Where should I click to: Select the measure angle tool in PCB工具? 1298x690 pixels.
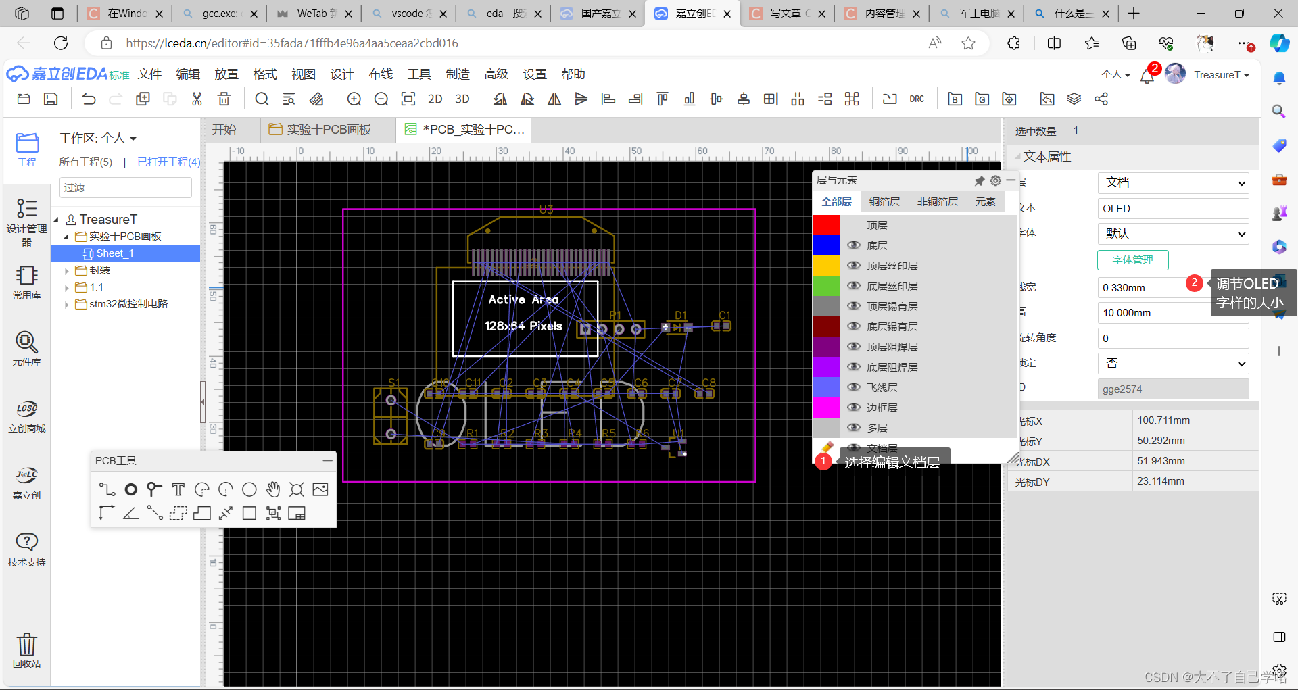point(131,513)
